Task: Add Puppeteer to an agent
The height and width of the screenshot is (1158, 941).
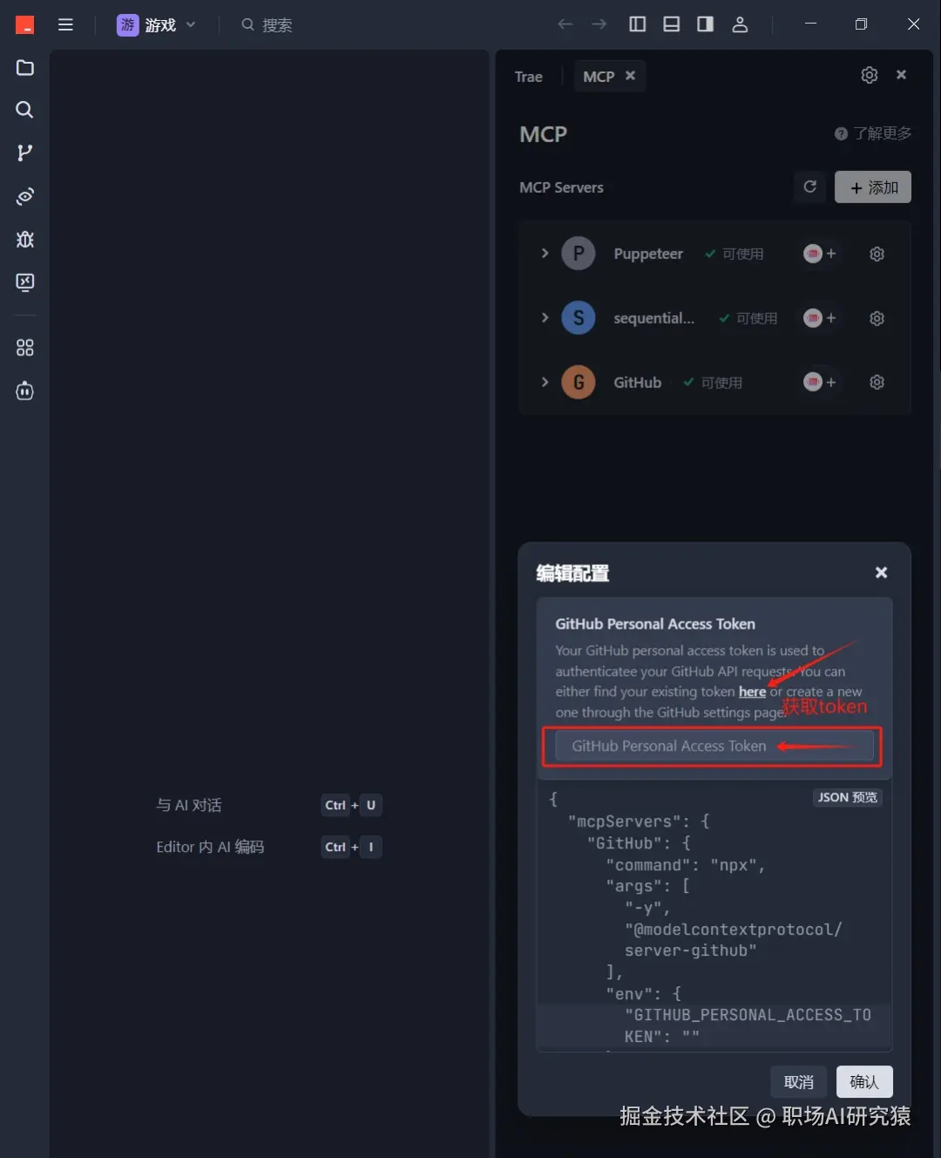Action: pos(820,254)
